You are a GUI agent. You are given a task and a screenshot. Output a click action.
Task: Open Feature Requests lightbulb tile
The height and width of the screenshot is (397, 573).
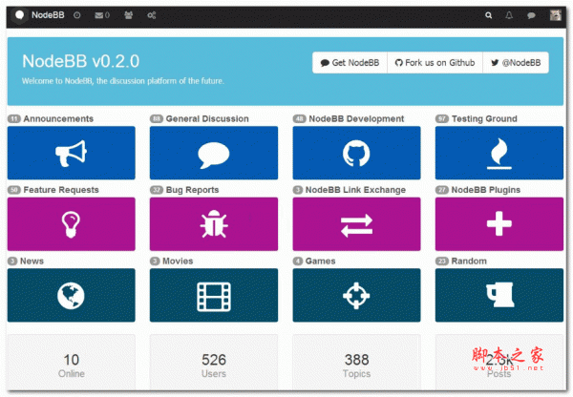[72, 224]
